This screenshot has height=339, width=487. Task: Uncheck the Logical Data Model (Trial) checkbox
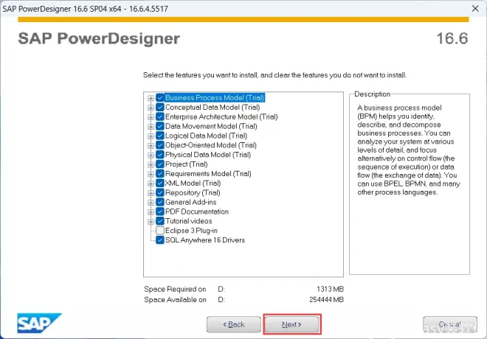pyautogui.click(x=160, y=136)
